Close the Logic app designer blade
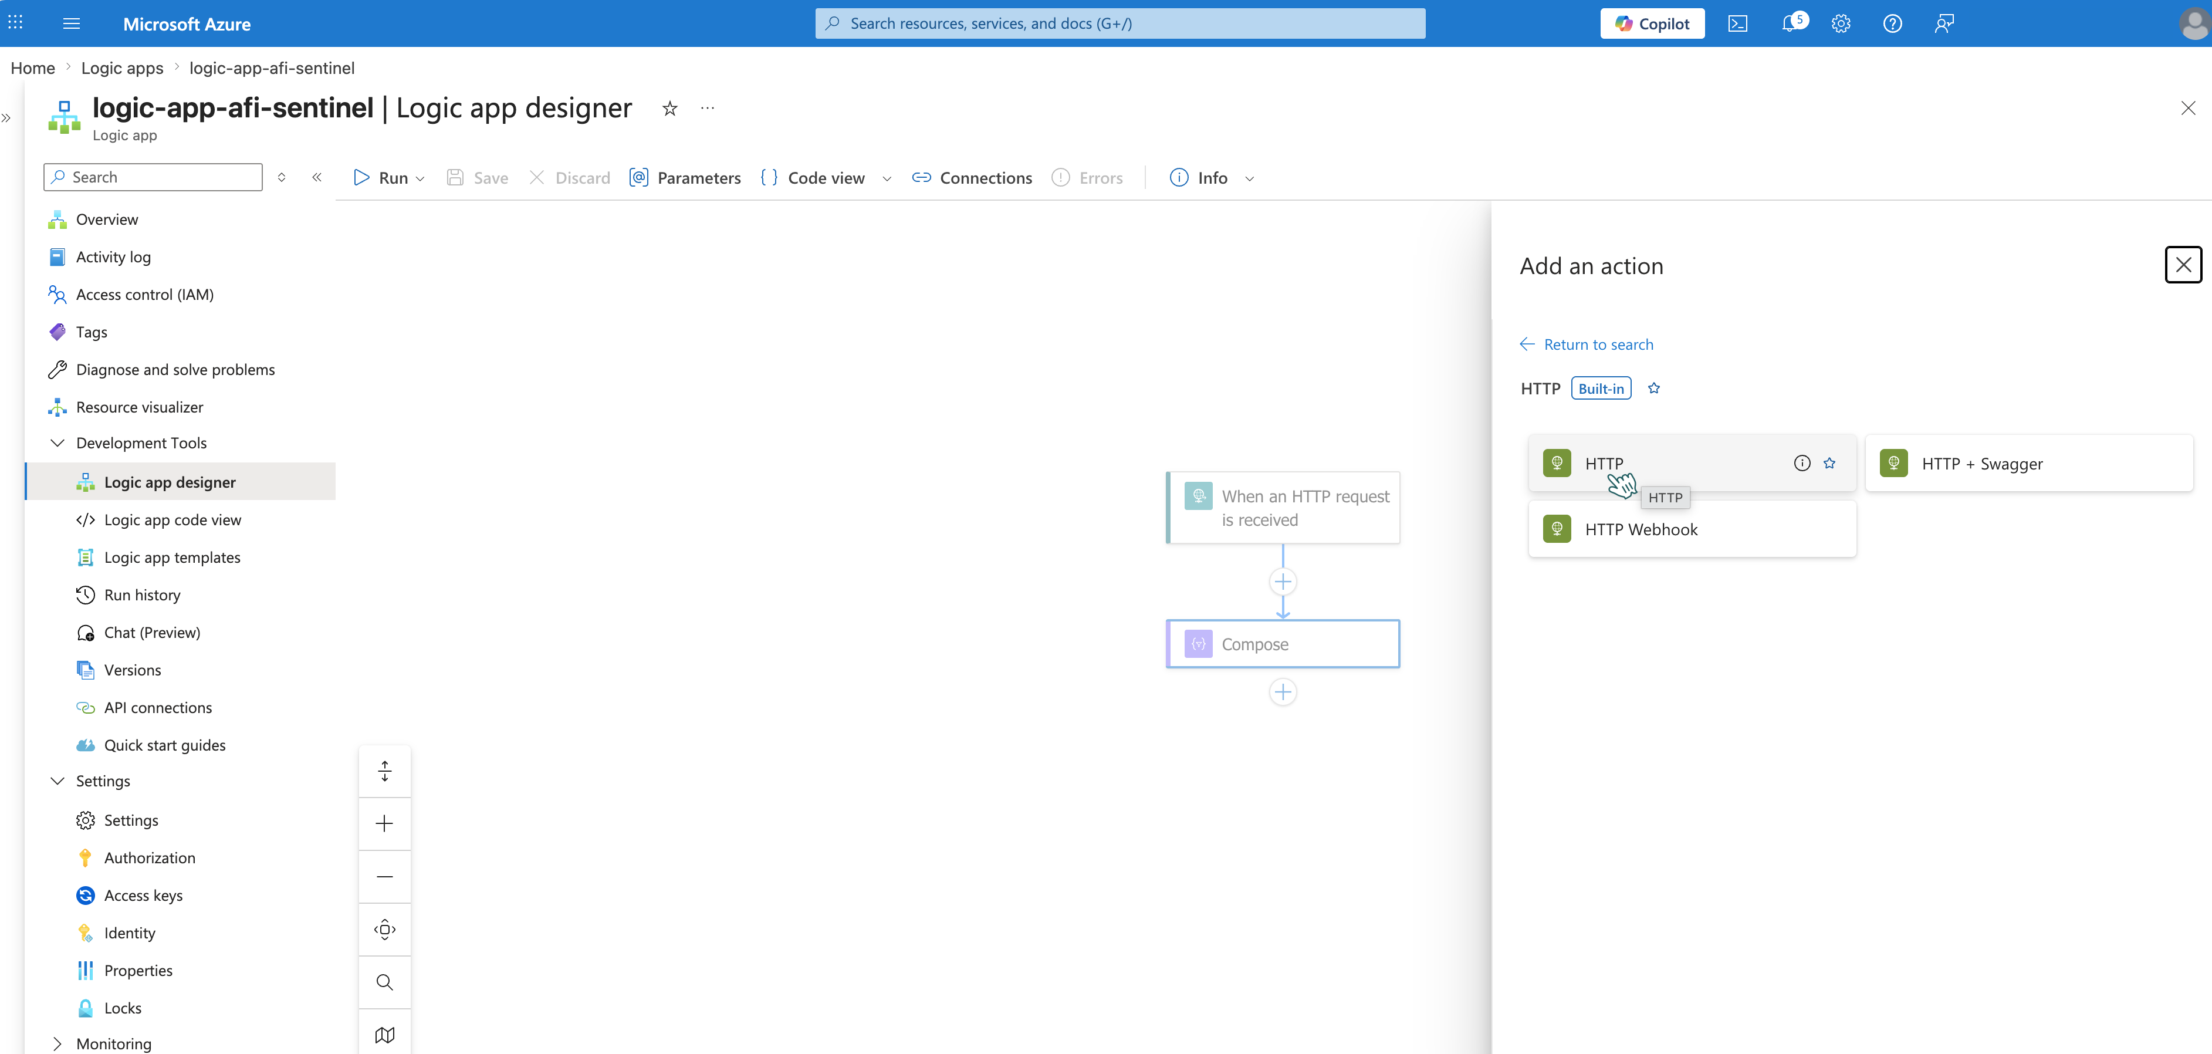 click(x=2187, y=108)
